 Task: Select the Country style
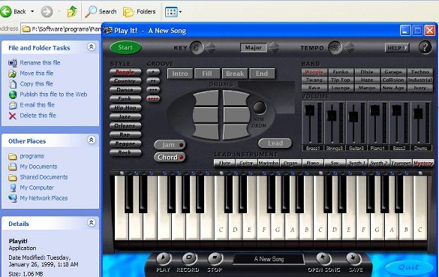pos(125,81)
